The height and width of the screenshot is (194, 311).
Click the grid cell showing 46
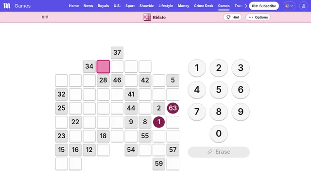117,81
